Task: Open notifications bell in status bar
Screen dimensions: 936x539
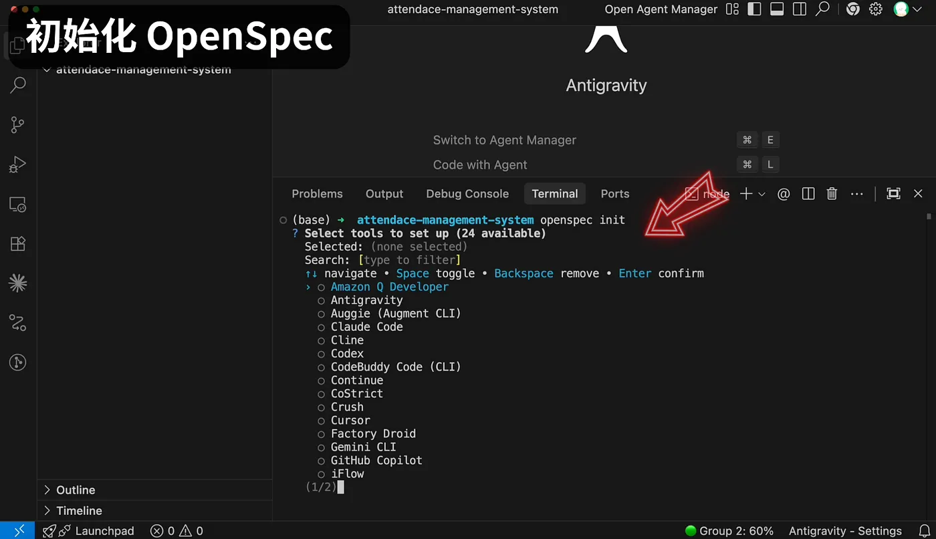Action: 925,531
